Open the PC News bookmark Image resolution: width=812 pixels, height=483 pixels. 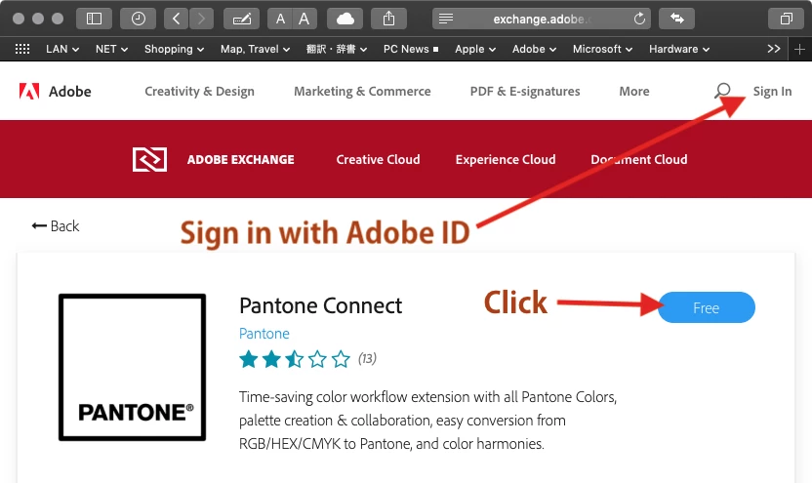[x=411, y=49]
